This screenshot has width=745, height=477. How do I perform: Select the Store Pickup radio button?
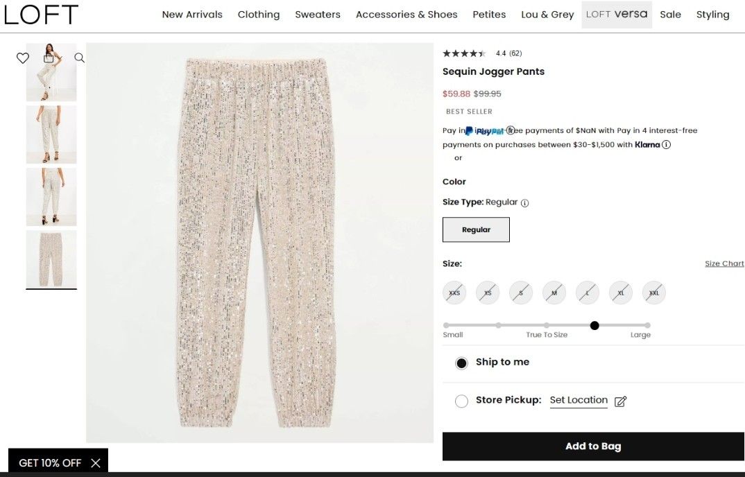462,401
